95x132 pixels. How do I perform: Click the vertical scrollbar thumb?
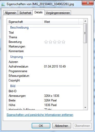pos(85,33)
